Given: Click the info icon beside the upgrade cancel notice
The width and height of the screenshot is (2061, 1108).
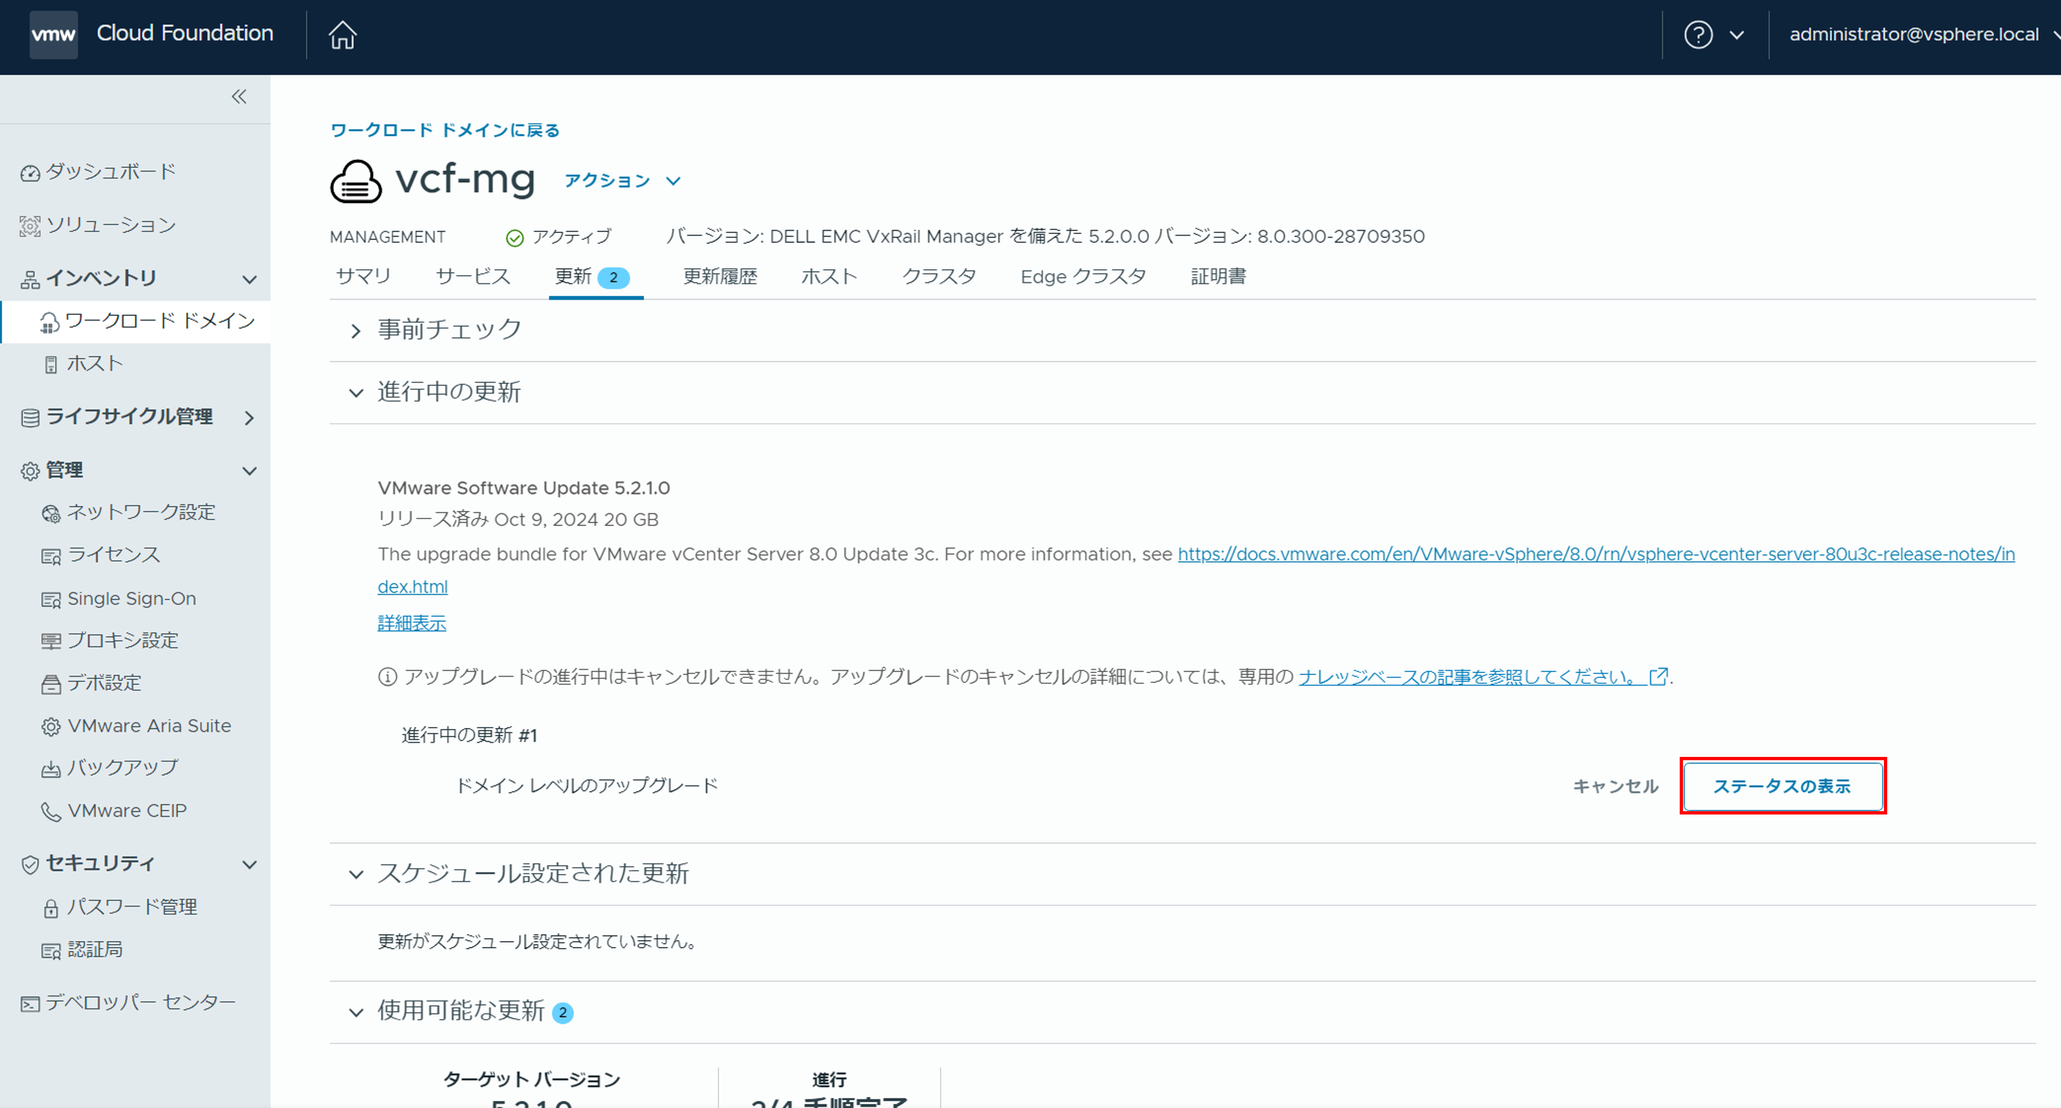Looking at the screenshot, I should point(387,677).
